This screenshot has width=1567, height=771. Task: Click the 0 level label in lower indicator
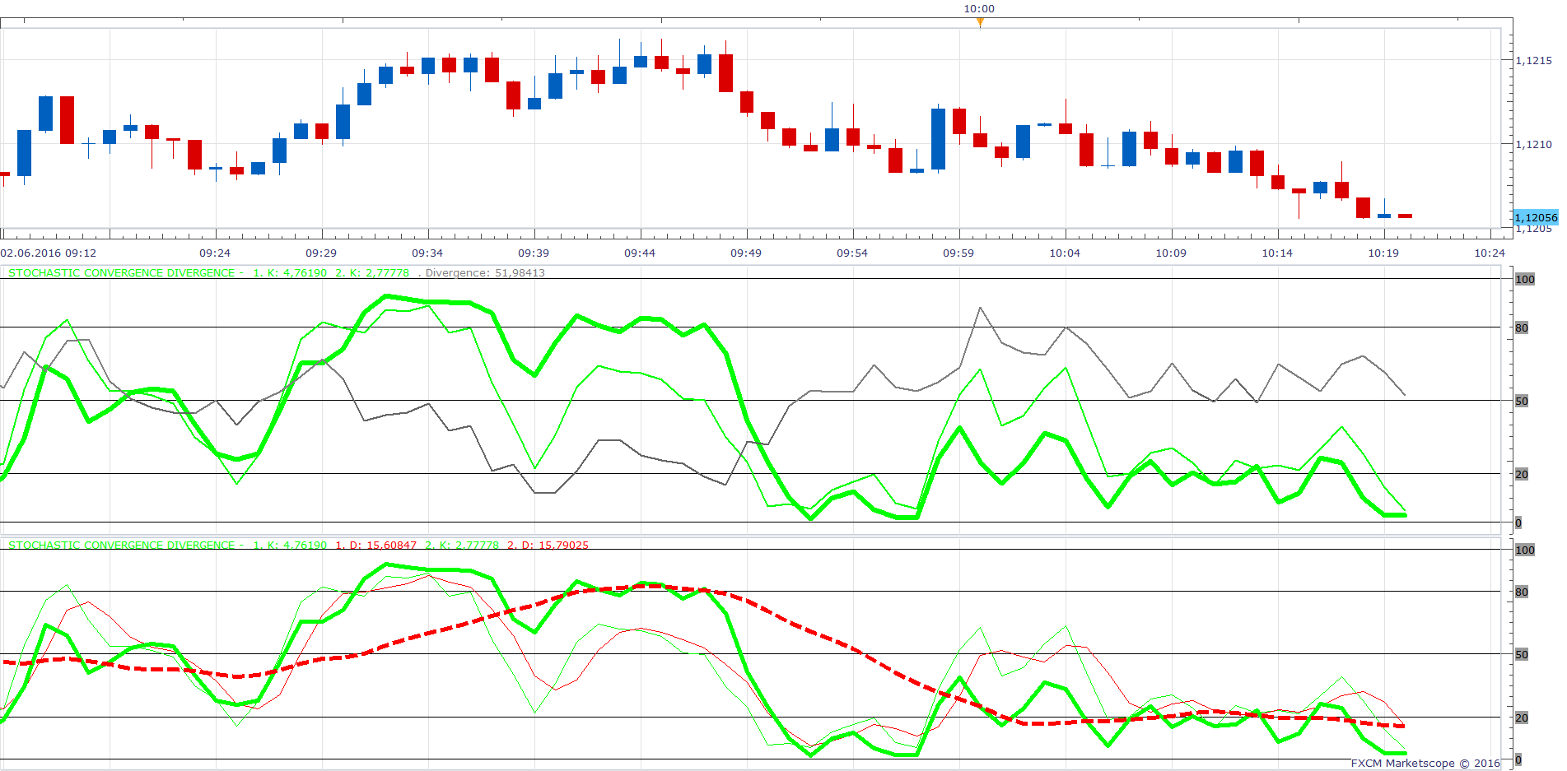click(x=1518, y=759)
